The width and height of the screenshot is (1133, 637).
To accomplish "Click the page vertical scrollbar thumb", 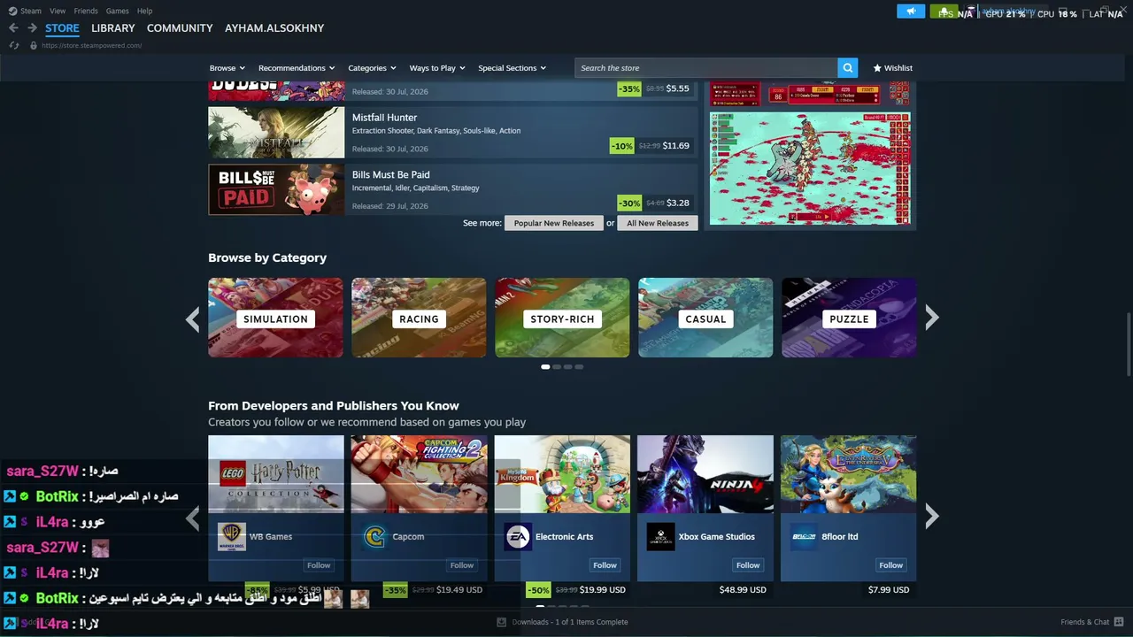I will 1129,343.
